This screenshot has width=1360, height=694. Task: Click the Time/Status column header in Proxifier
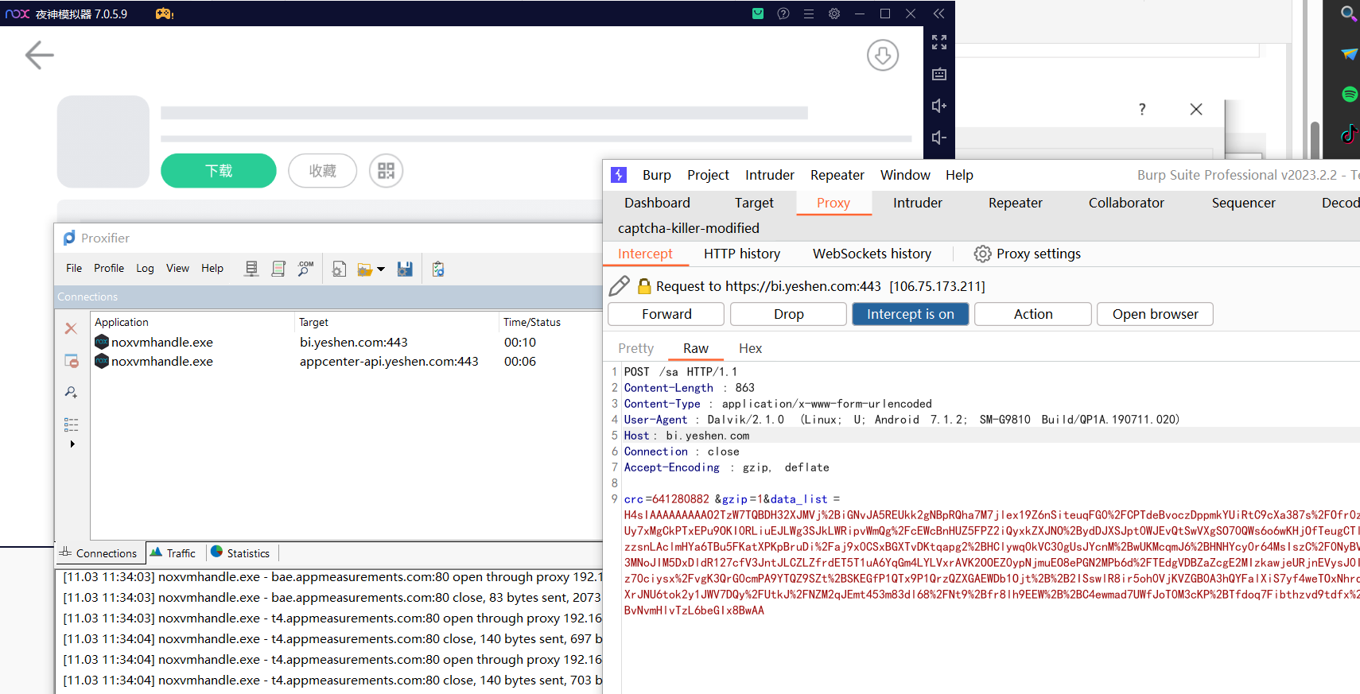click(x=532, y=322)
